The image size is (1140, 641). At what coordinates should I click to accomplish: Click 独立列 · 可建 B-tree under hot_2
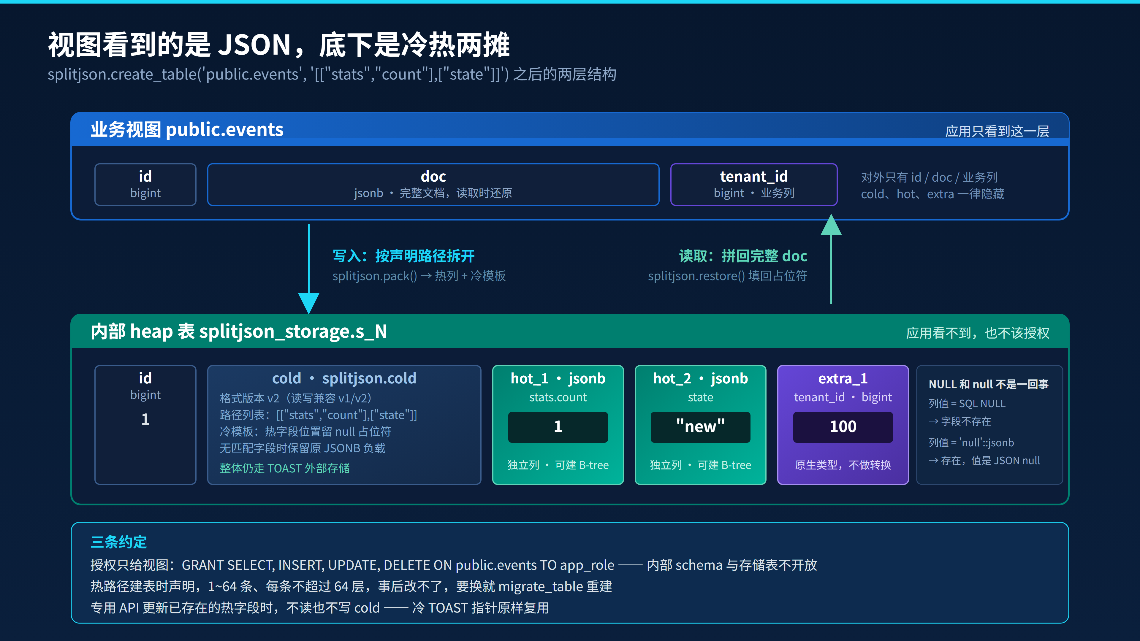(701, 465)
